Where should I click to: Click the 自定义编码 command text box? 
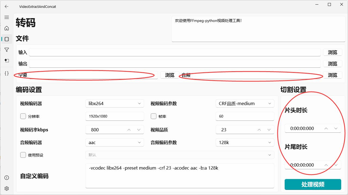(x=180, y=176)
